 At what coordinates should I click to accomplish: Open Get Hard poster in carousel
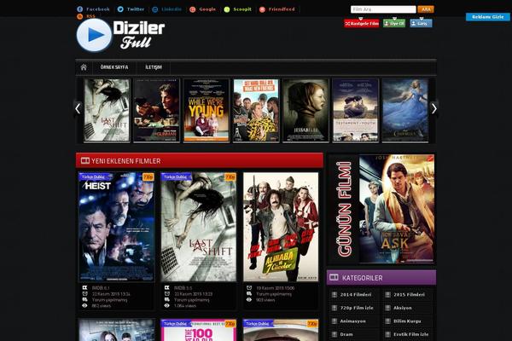click(256, 110)
